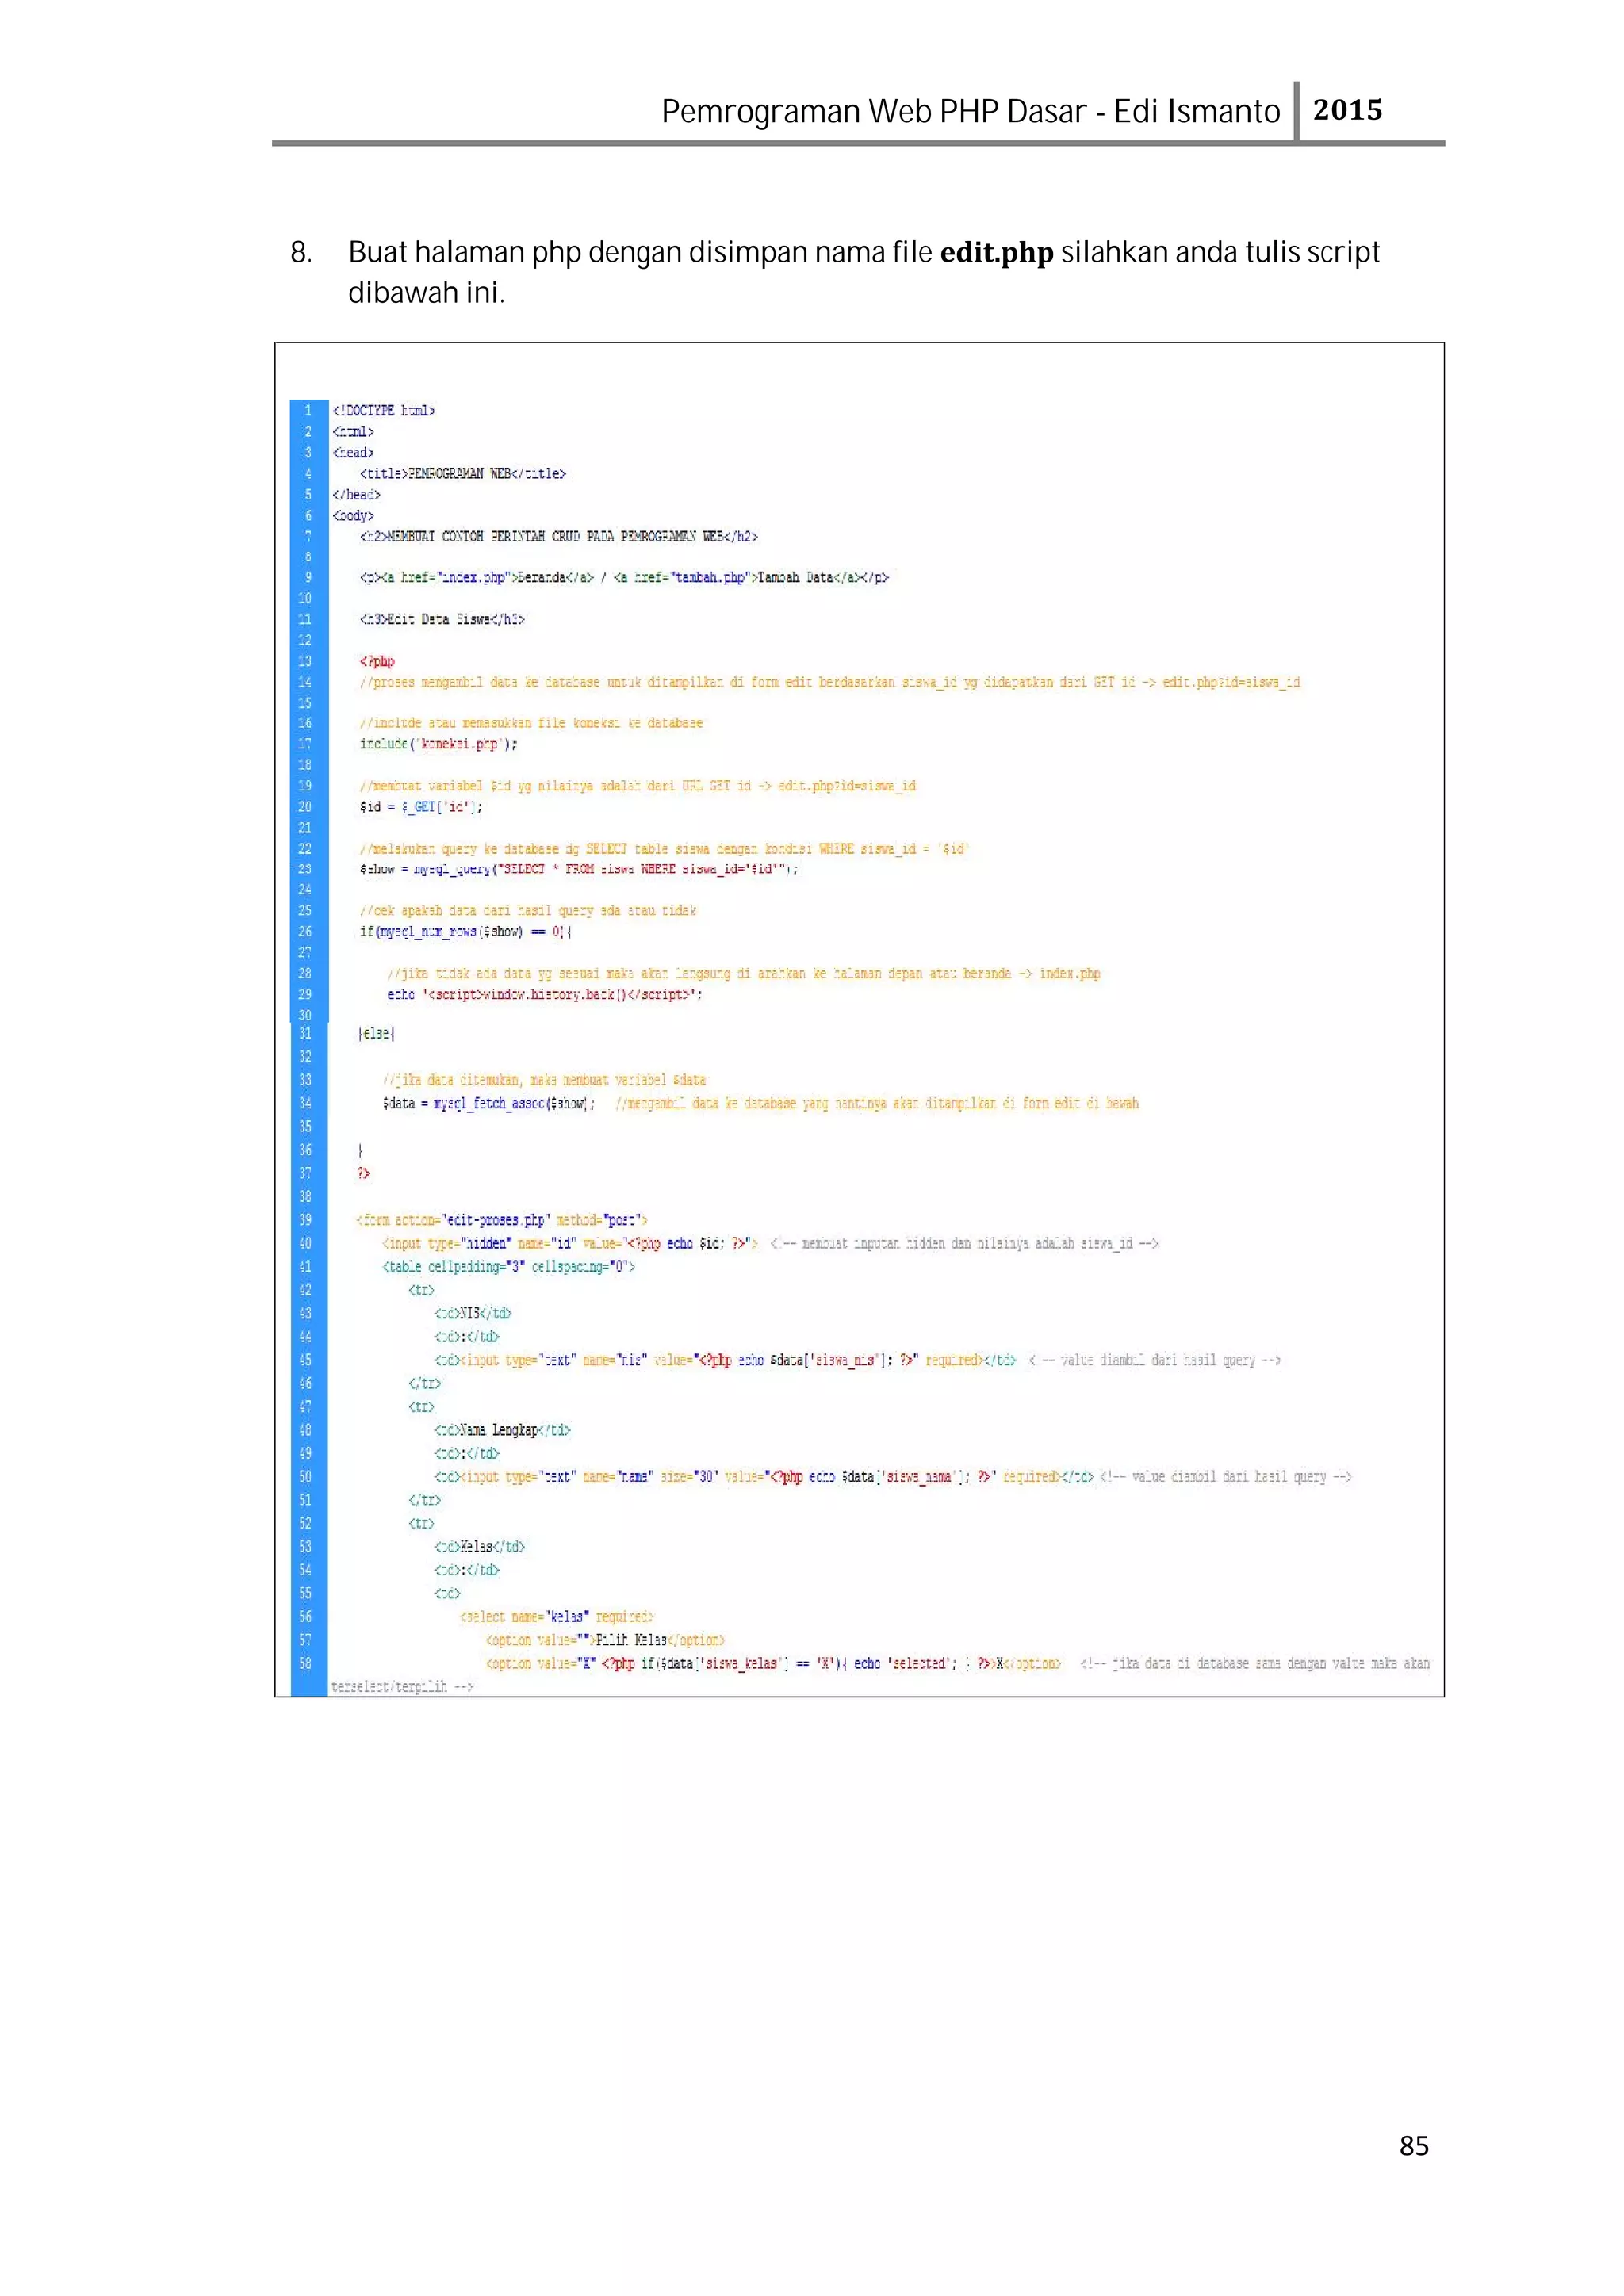
Task: Click line number 20 in the gutter
Action: [305, 807]
